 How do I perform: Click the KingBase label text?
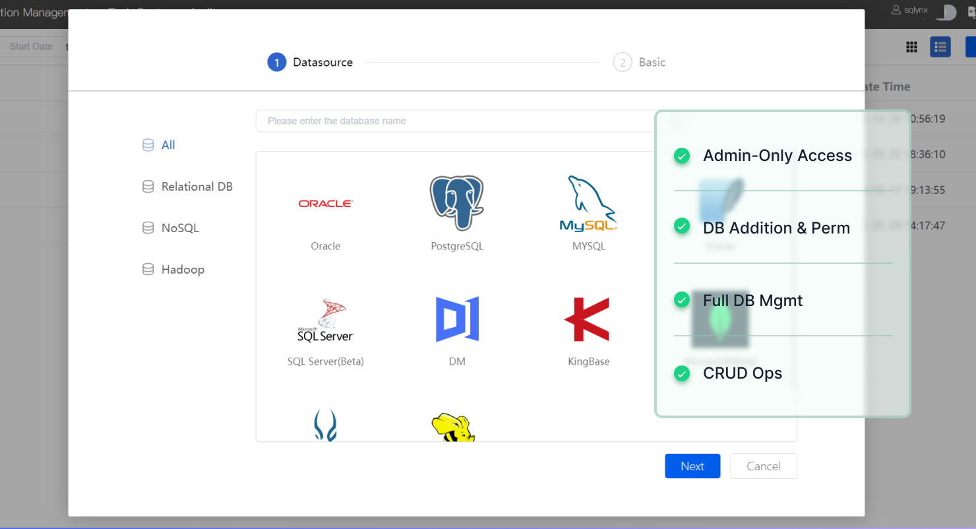[589, 361]
